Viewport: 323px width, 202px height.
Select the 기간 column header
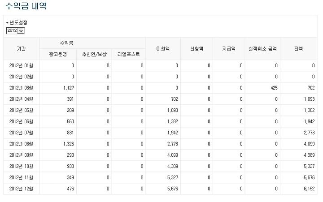pyautogui.click(x=21, y=49)
